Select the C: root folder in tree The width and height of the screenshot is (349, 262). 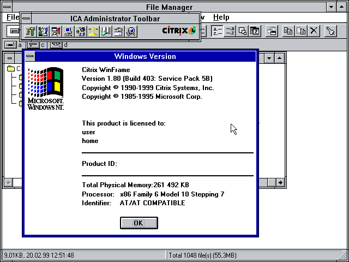[14, 68]
